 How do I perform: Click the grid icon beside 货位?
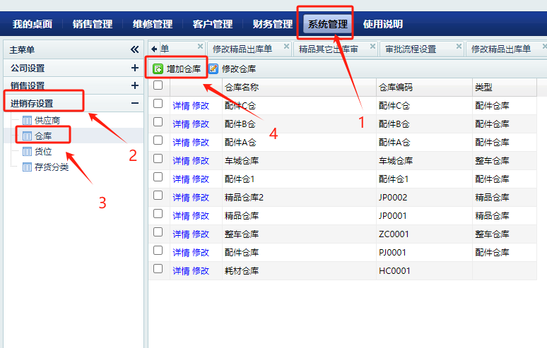(x=28, y=152)
